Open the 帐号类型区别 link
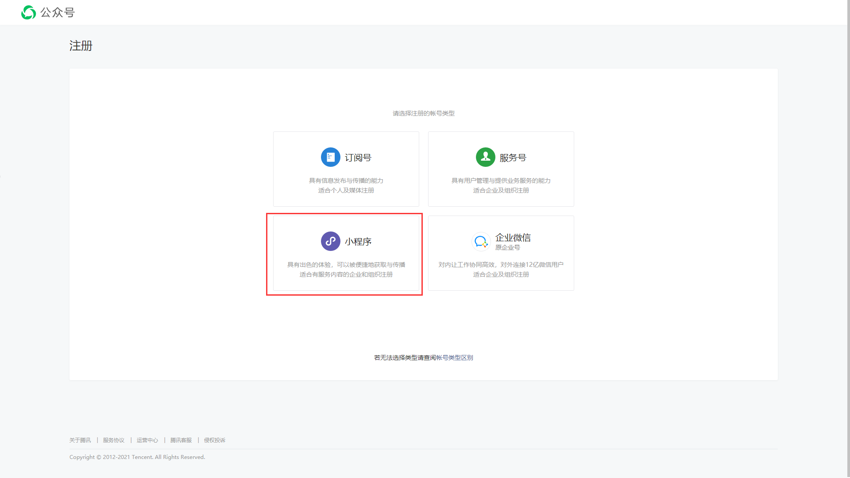Image resolution: width=850 pixels, height=478 pixels. pos(455,358)
